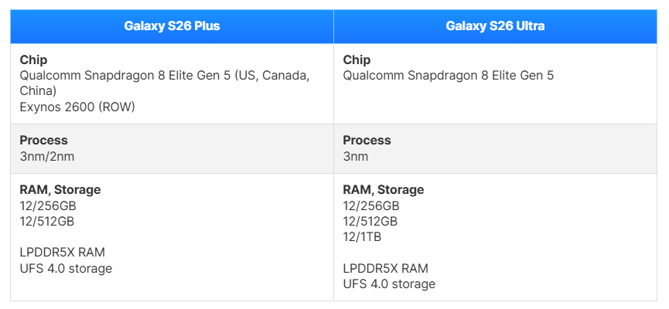Image resolution: width=669 pixels, height=309 pixels.
Task: Select the Chip label in the S26 Plus column
Action: click(x=32, y=60)
